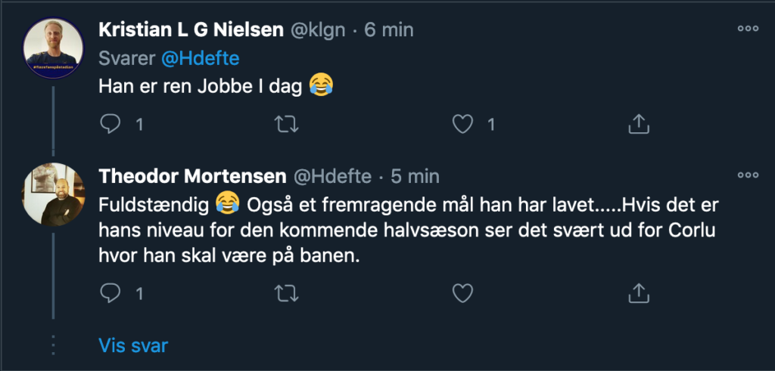Reply to Kristian L G Nielsen's tweet

(x=110, y=124)
